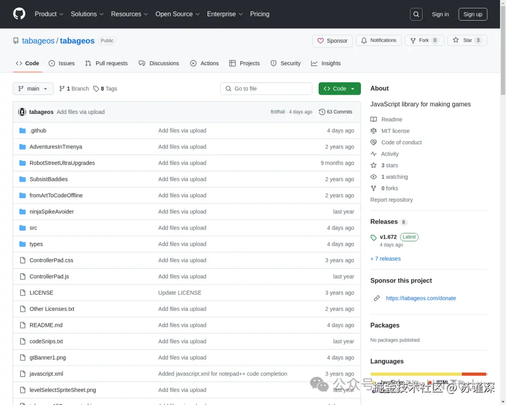Click Sign in

[x=440, y=14]
